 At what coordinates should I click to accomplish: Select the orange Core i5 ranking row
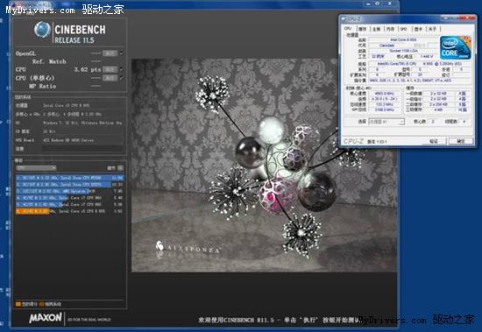coord(70,211)
